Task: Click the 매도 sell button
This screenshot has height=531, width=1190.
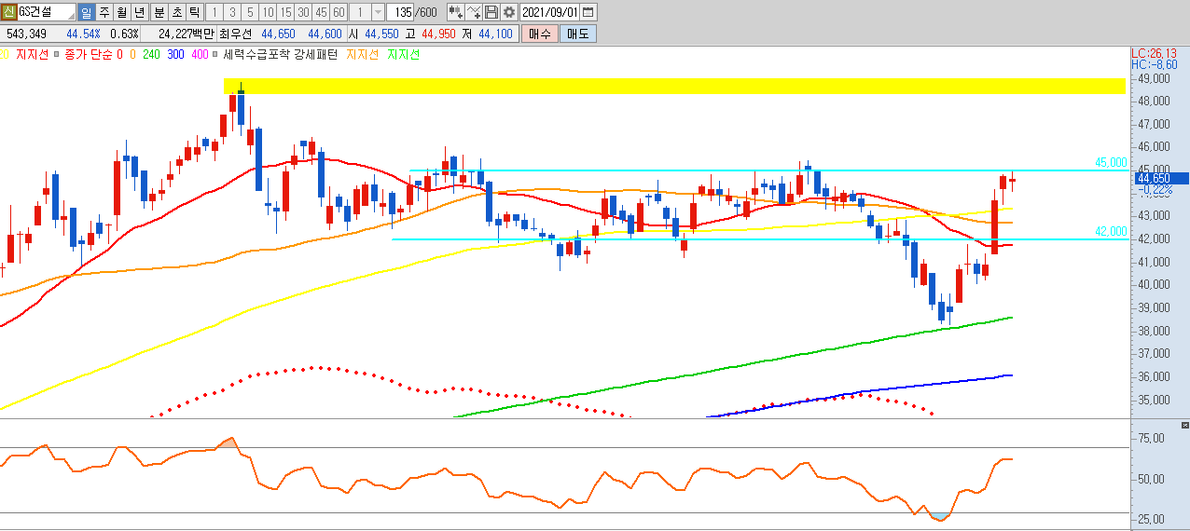Action: (x=578, y=34)
